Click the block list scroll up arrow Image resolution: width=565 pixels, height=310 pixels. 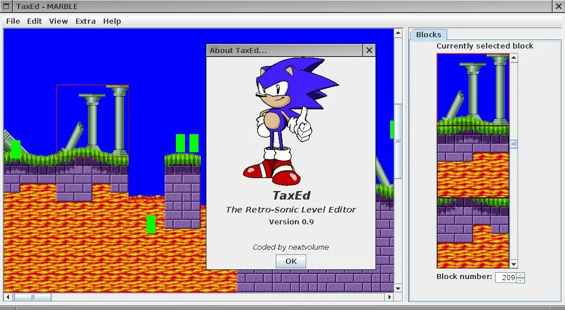(x=514, y=58)
